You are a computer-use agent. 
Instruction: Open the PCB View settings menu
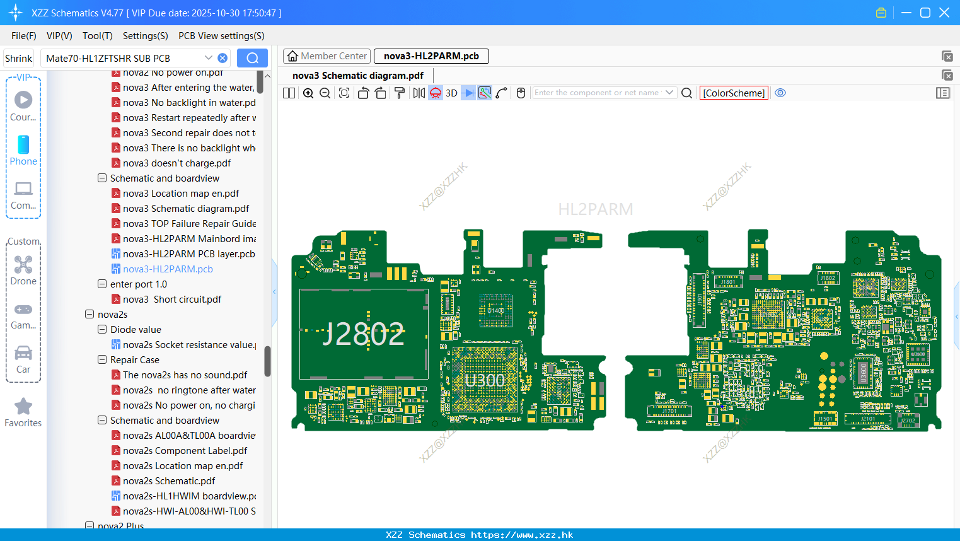(x=221, y=36)
